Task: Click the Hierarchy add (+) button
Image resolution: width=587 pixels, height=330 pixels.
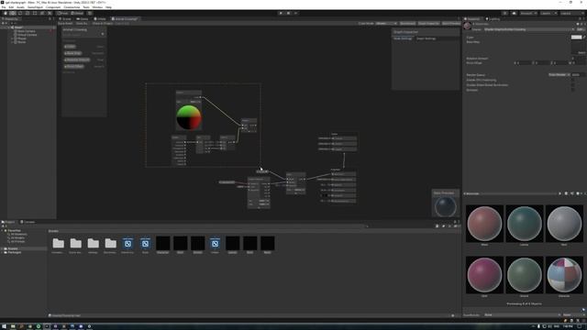Action: 4,23
